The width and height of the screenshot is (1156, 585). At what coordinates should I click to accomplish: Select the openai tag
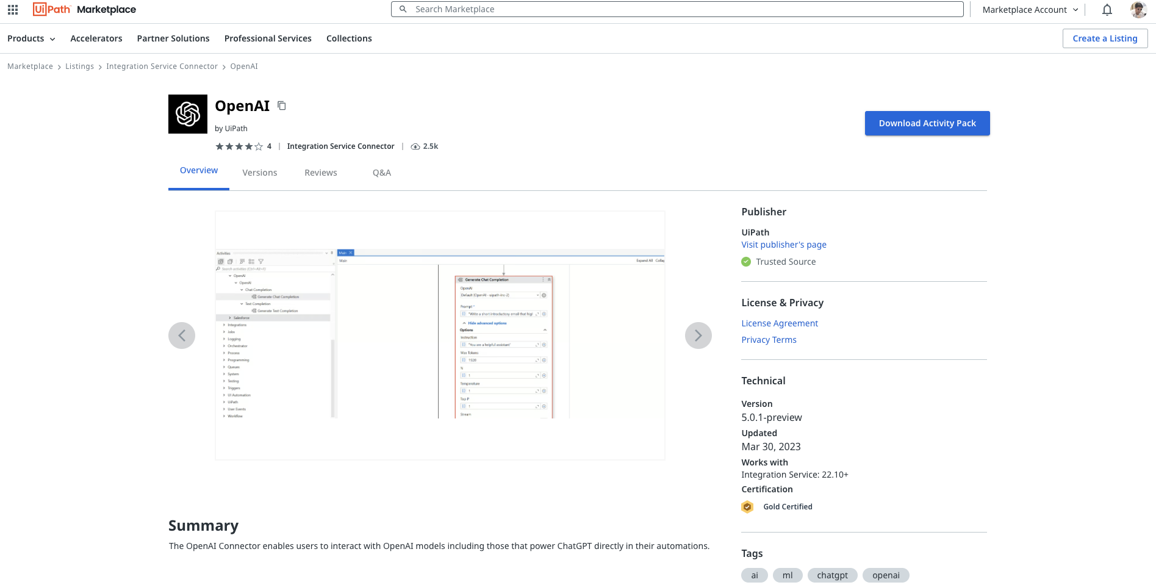click(x=886, y=575)
